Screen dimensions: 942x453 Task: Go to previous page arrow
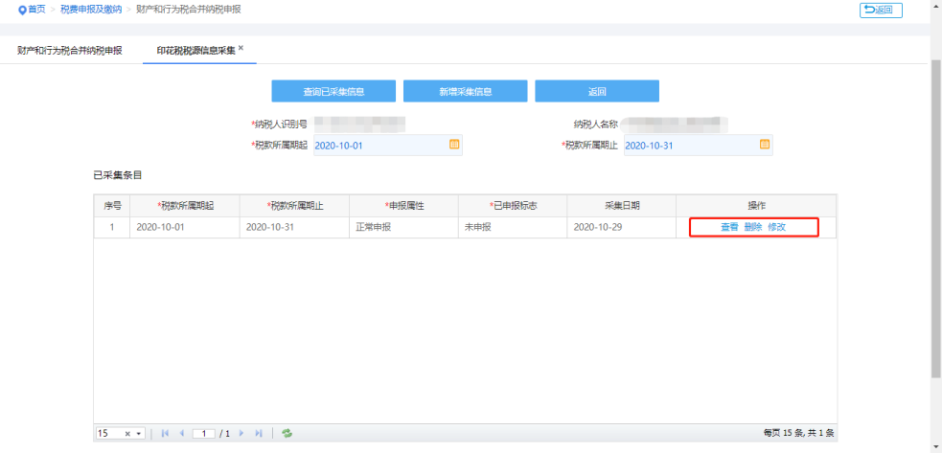181,433
